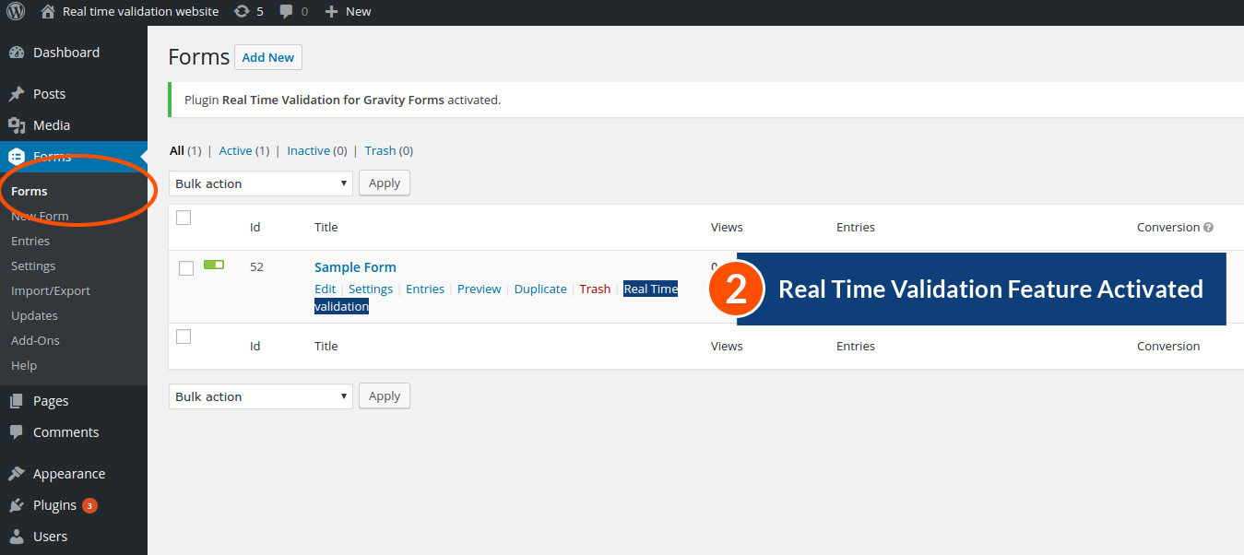The image size is (1244, 555).
Task: Click Entries link under Sample Form
Action: [425, 289]
